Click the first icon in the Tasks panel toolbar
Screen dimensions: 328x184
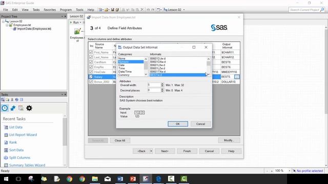coord(3,100)
